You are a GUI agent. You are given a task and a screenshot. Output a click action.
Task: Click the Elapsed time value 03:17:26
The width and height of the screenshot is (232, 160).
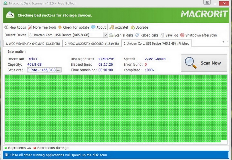[x=106, y=64]
